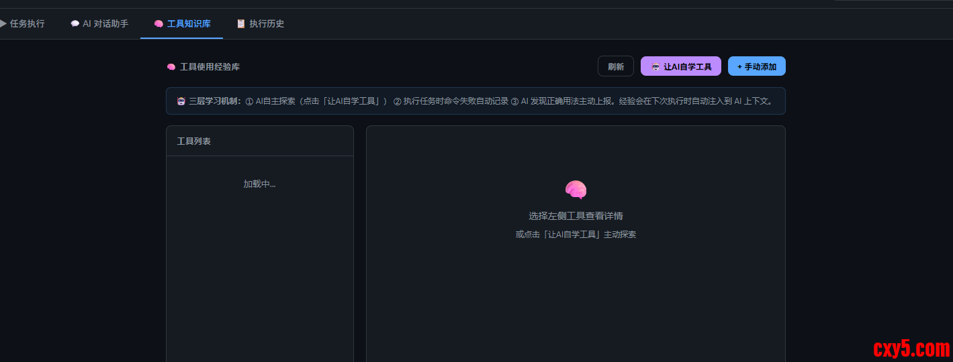Click the 选择左侧工具查看详情 text
The image size is (953, 362).
pyautogui.click(x=576, y=216)
